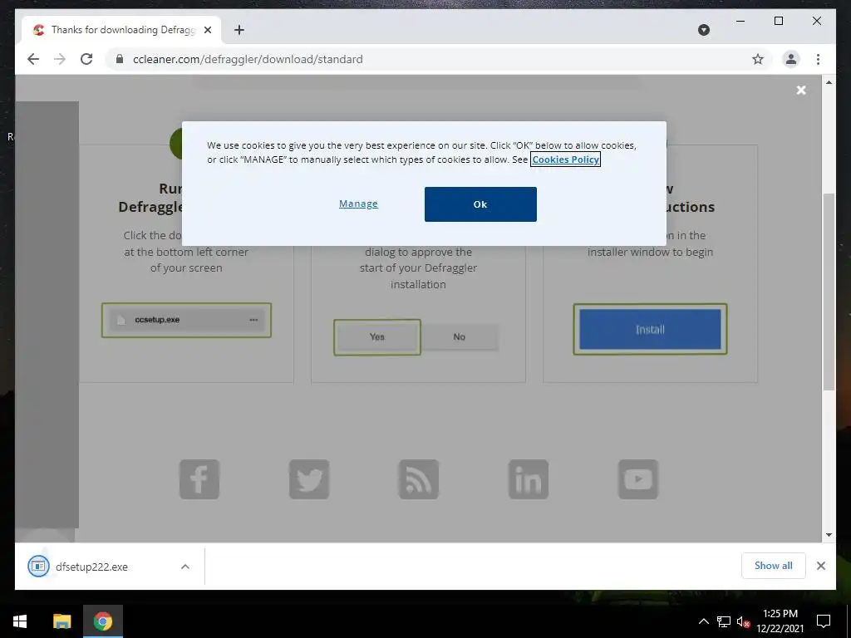
Task: Close the Defraggler download tab
Action: point(207,30)
